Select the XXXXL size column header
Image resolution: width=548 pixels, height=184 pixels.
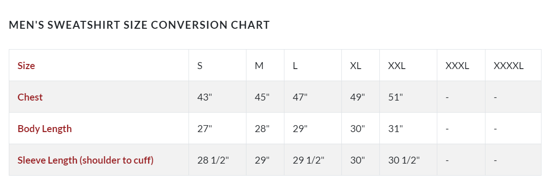pyautogui.click(x=509, y=65)
